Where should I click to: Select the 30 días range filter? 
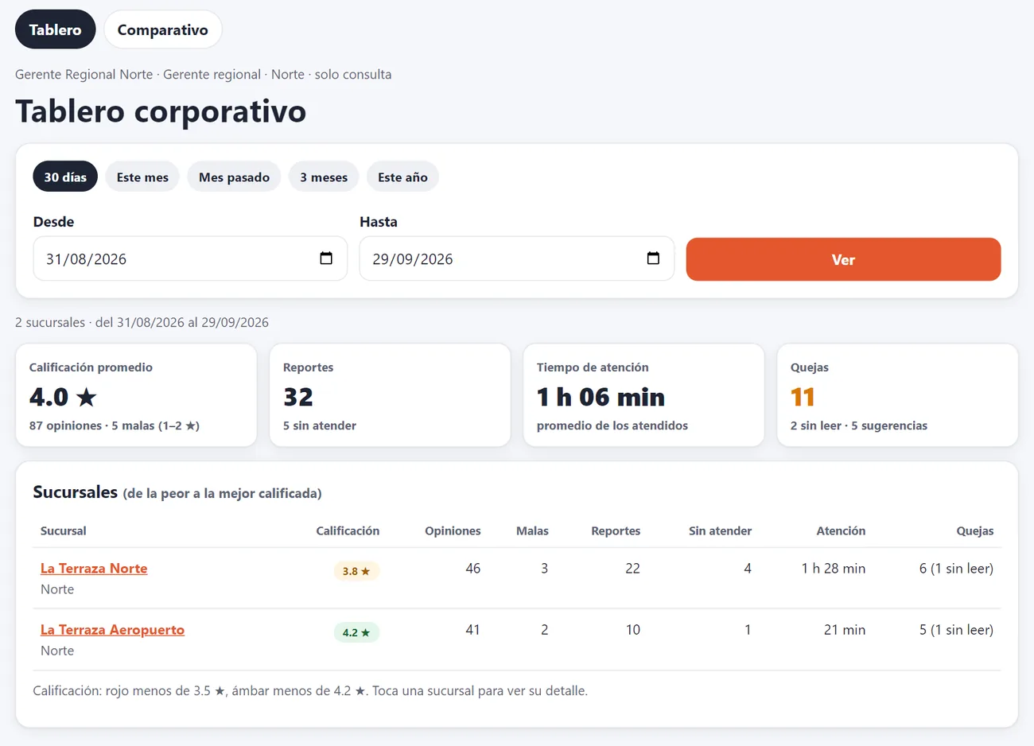65,177
